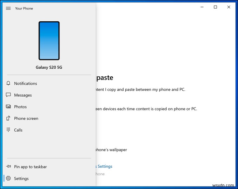Screen dimensions: 238x189
Task: Go to the Messages section
Action: click(49, 95)
